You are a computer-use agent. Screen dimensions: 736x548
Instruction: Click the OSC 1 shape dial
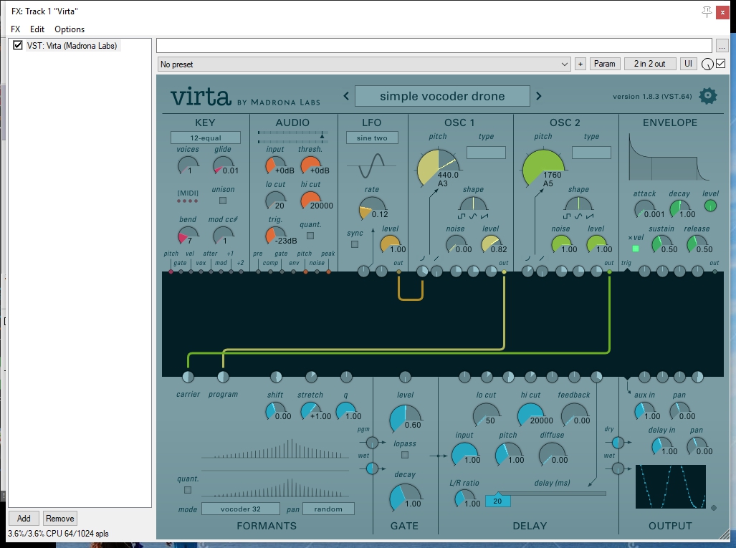click(473, 205)
